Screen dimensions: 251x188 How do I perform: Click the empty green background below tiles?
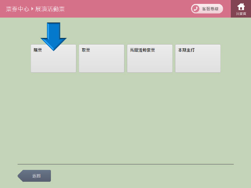[125, 118]
